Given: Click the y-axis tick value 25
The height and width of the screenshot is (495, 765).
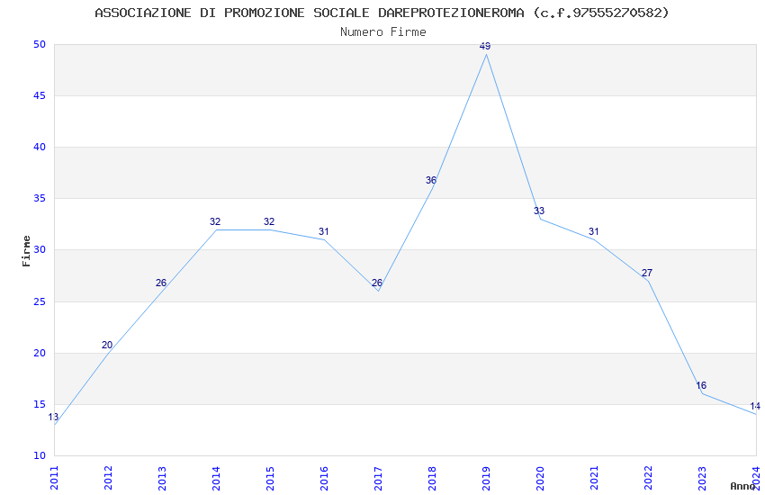Looking at the screenshot, I should click(40, 301).
